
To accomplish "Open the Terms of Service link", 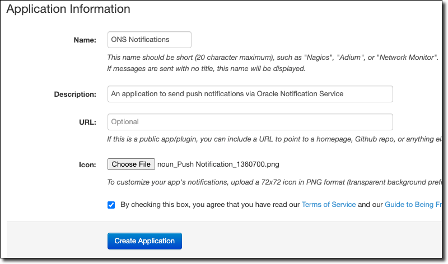I will click(329, 205).
